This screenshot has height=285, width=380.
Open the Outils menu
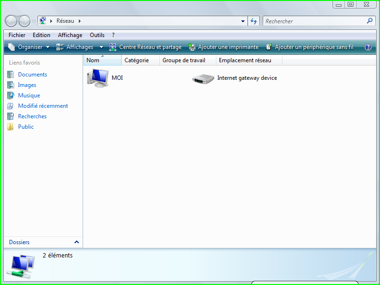pyautogui.click(x=97, y=35)
